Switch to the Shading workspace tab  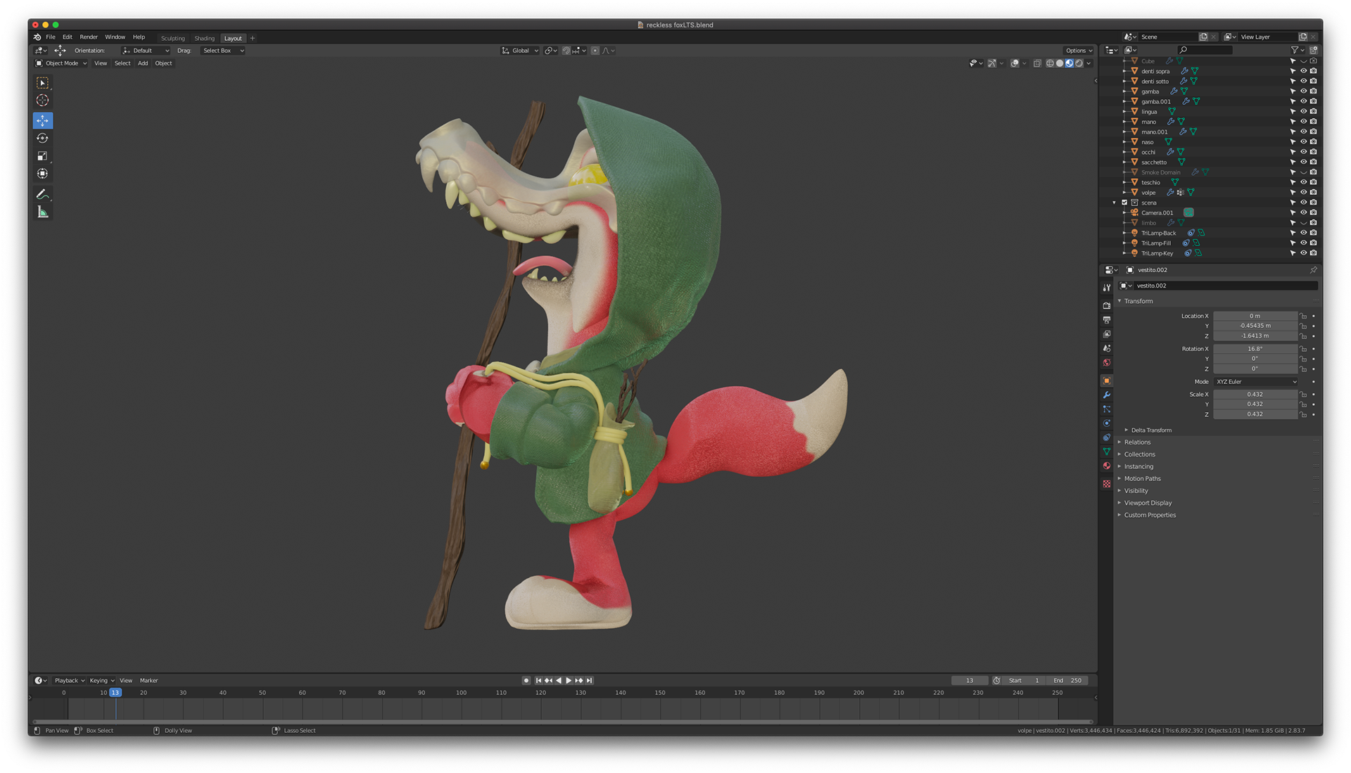205,39
